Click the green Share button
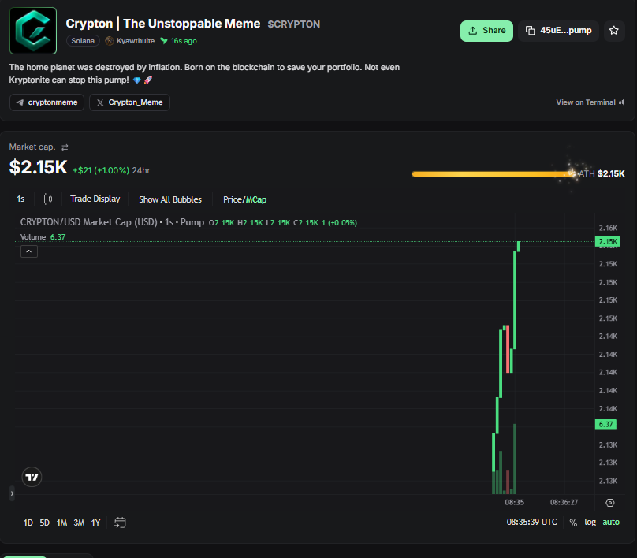This screenshot has height=558, width=637. (486, 31)
